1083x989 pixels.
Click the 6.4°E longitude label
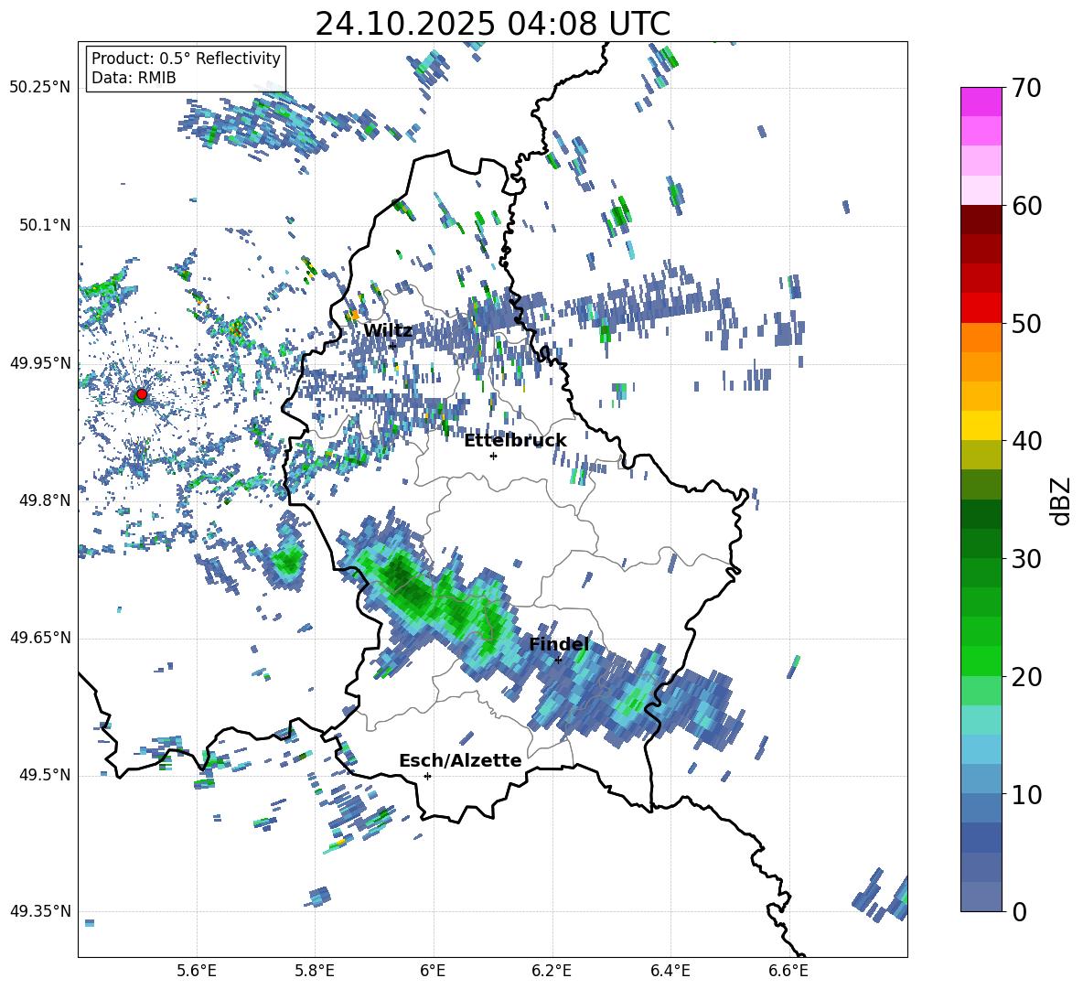pos(670,971)
